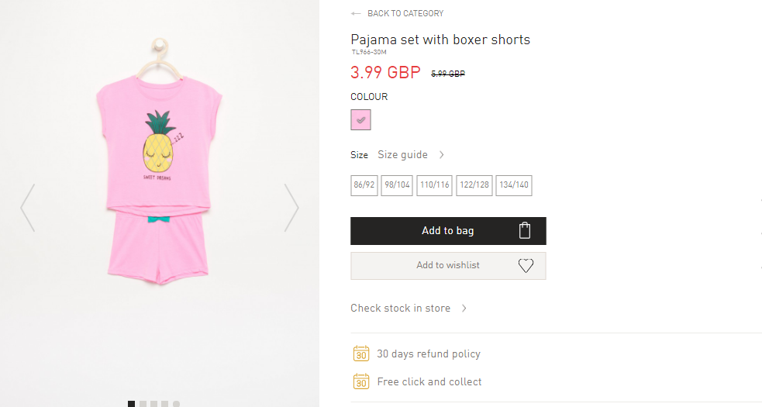The height and width of the screenshot is (407, 762).
Task: Choose size 134/140
Action: pyautogui.click(x=514, y=185)
